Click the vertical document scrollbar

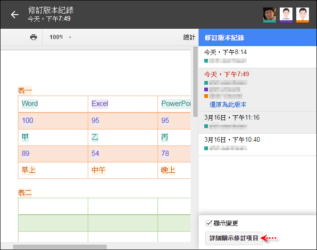(x=195, y=81)
